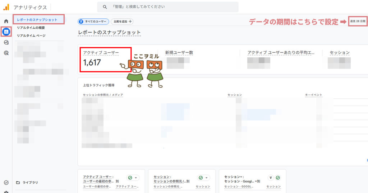Screen dimensions: 368x193
Task: Focus the 「管理」と検索してみてください search field
Action: [168, 7]
